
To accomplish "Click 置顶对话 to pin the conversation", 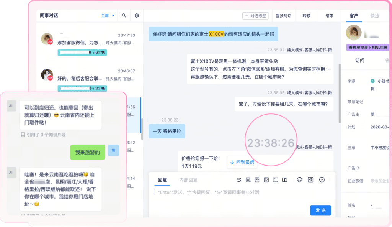I will point(283,16).
